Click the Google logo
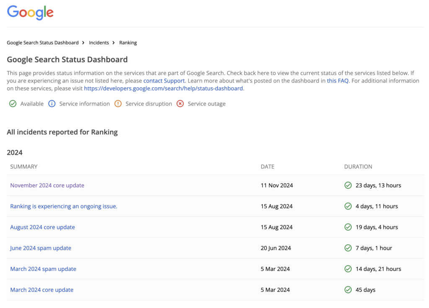429x308 pixels. [x=30, y=13]
